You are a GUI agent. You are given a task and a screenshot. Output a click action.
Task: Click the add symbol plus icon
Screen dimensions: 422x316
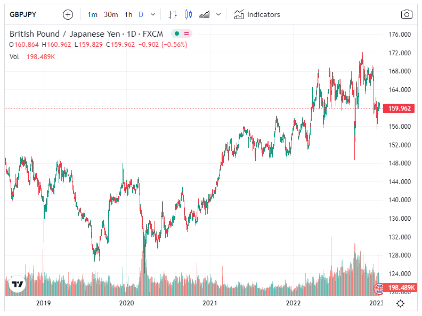[68, 14]
